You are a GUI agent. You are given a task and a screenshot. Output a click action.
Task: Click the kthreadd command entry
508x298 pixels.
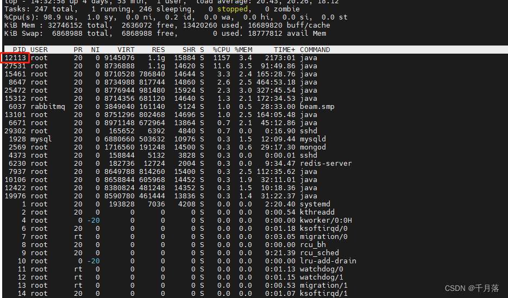click(x=317, y=212)
